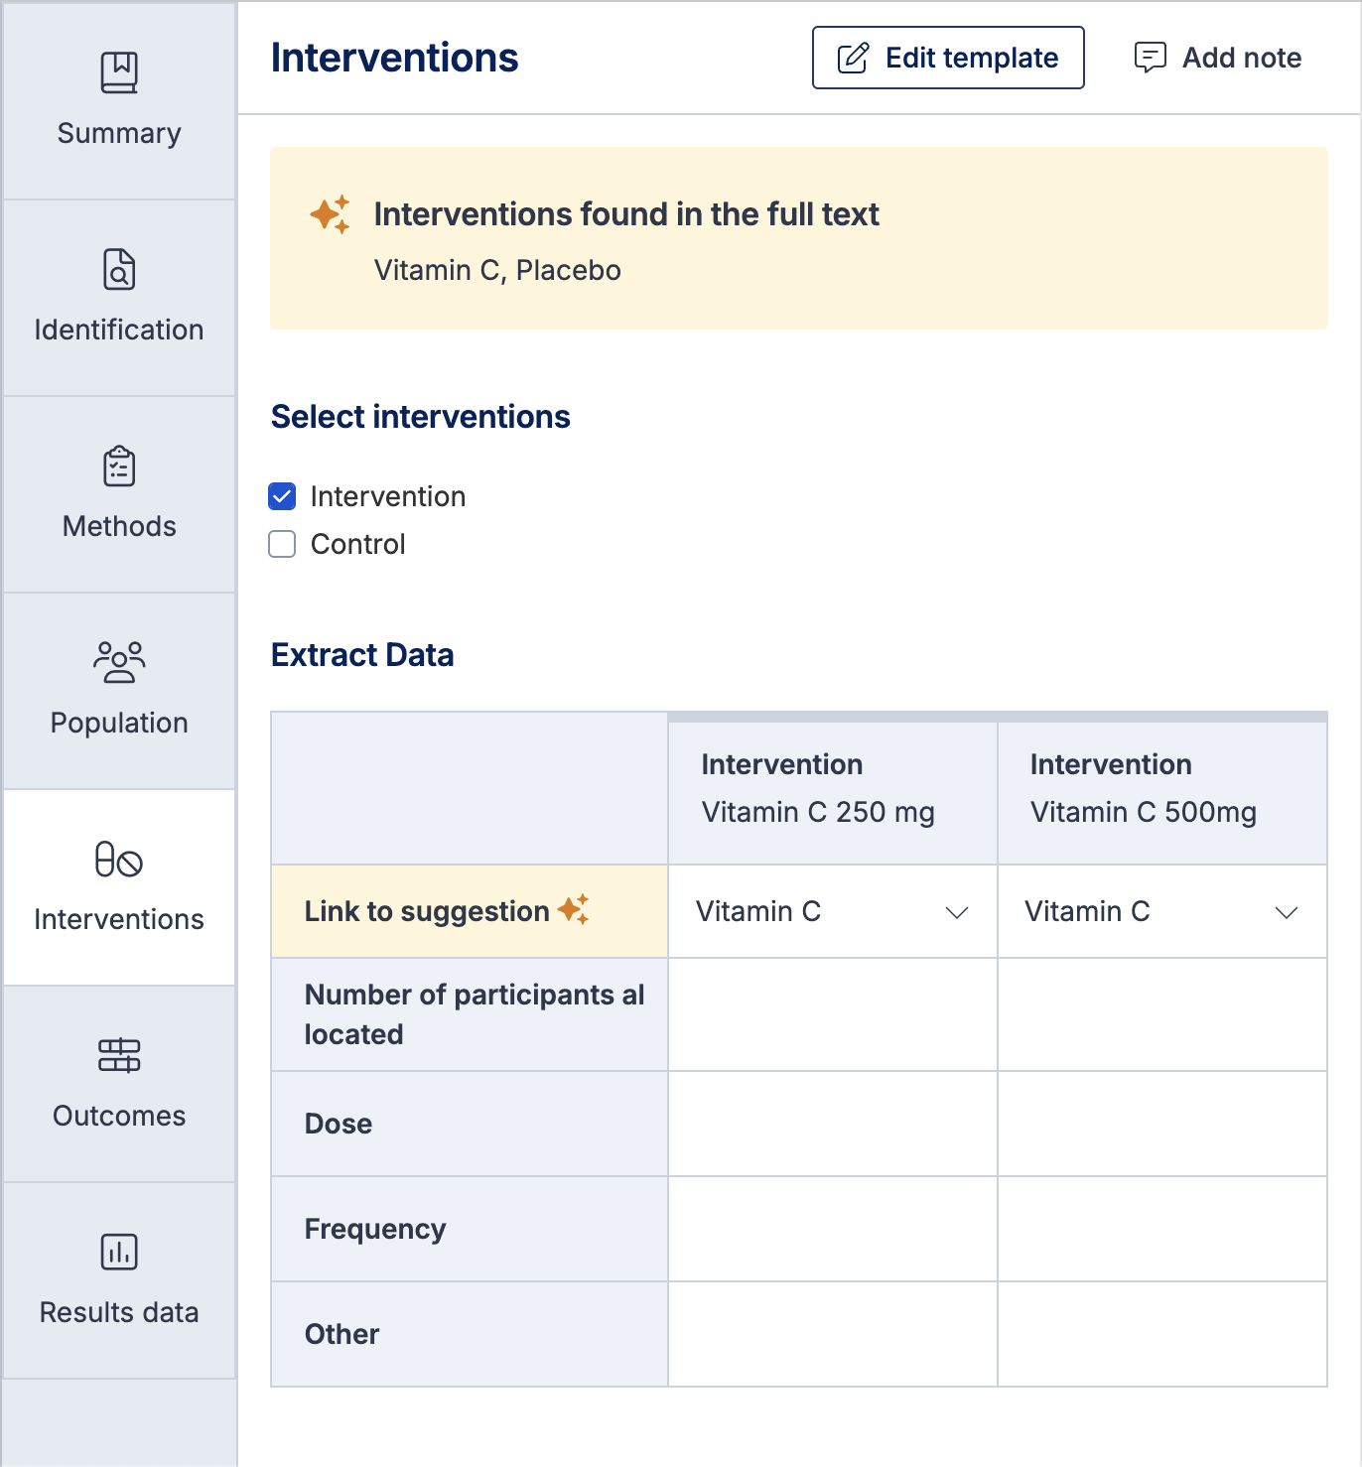1362x1467 pixels.
Task: Click the Add note button
Action: point(1218,58)
